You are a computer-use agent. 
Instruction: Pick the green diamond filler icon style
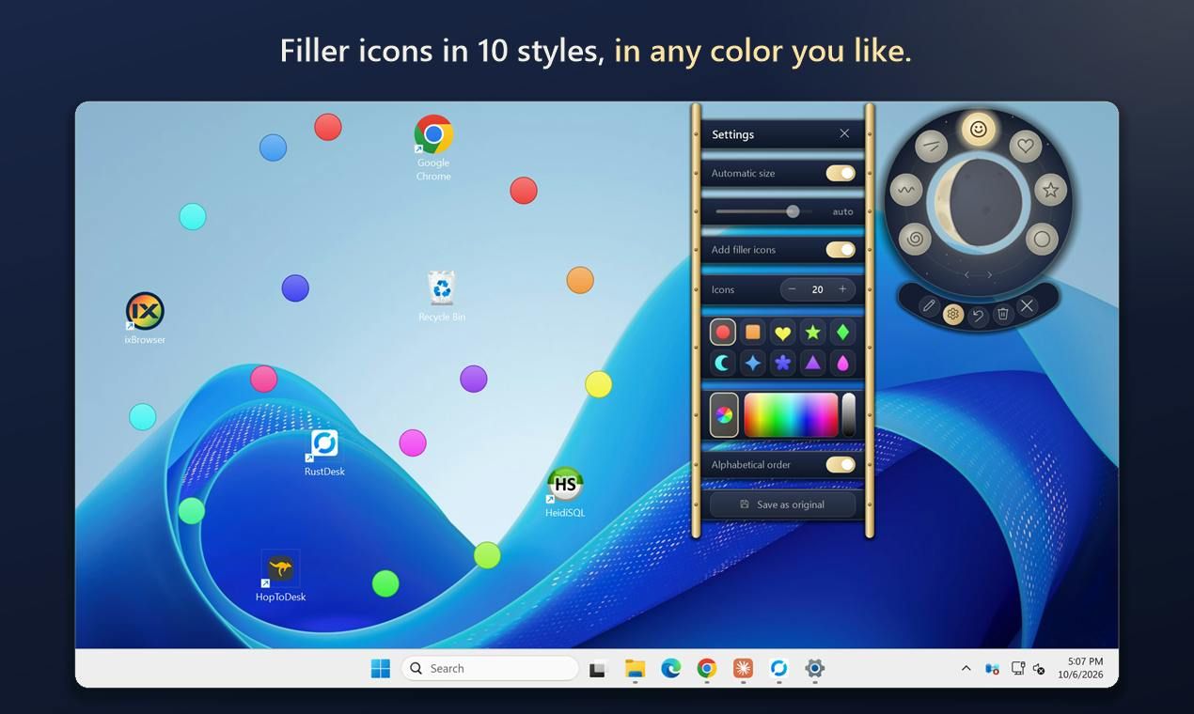click(x=842, y=332)
